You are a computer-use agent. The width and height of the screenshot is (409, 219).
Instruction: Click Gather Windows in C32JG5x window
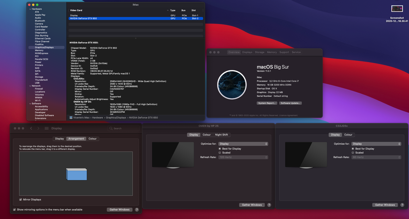click(385, 205)
